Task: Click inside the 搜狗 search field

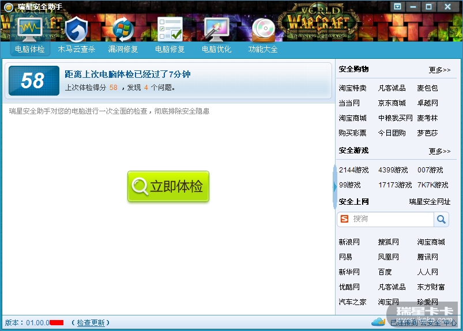Action: click(392, 219)
